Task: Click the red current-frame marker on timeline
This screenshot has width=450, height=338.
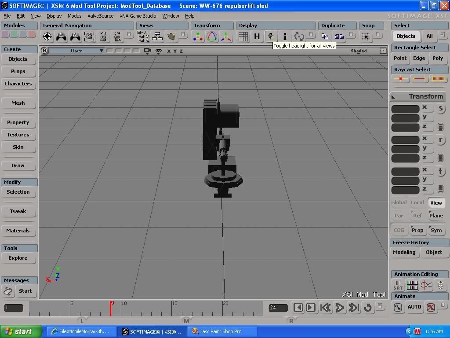Action: pos(110,309)
